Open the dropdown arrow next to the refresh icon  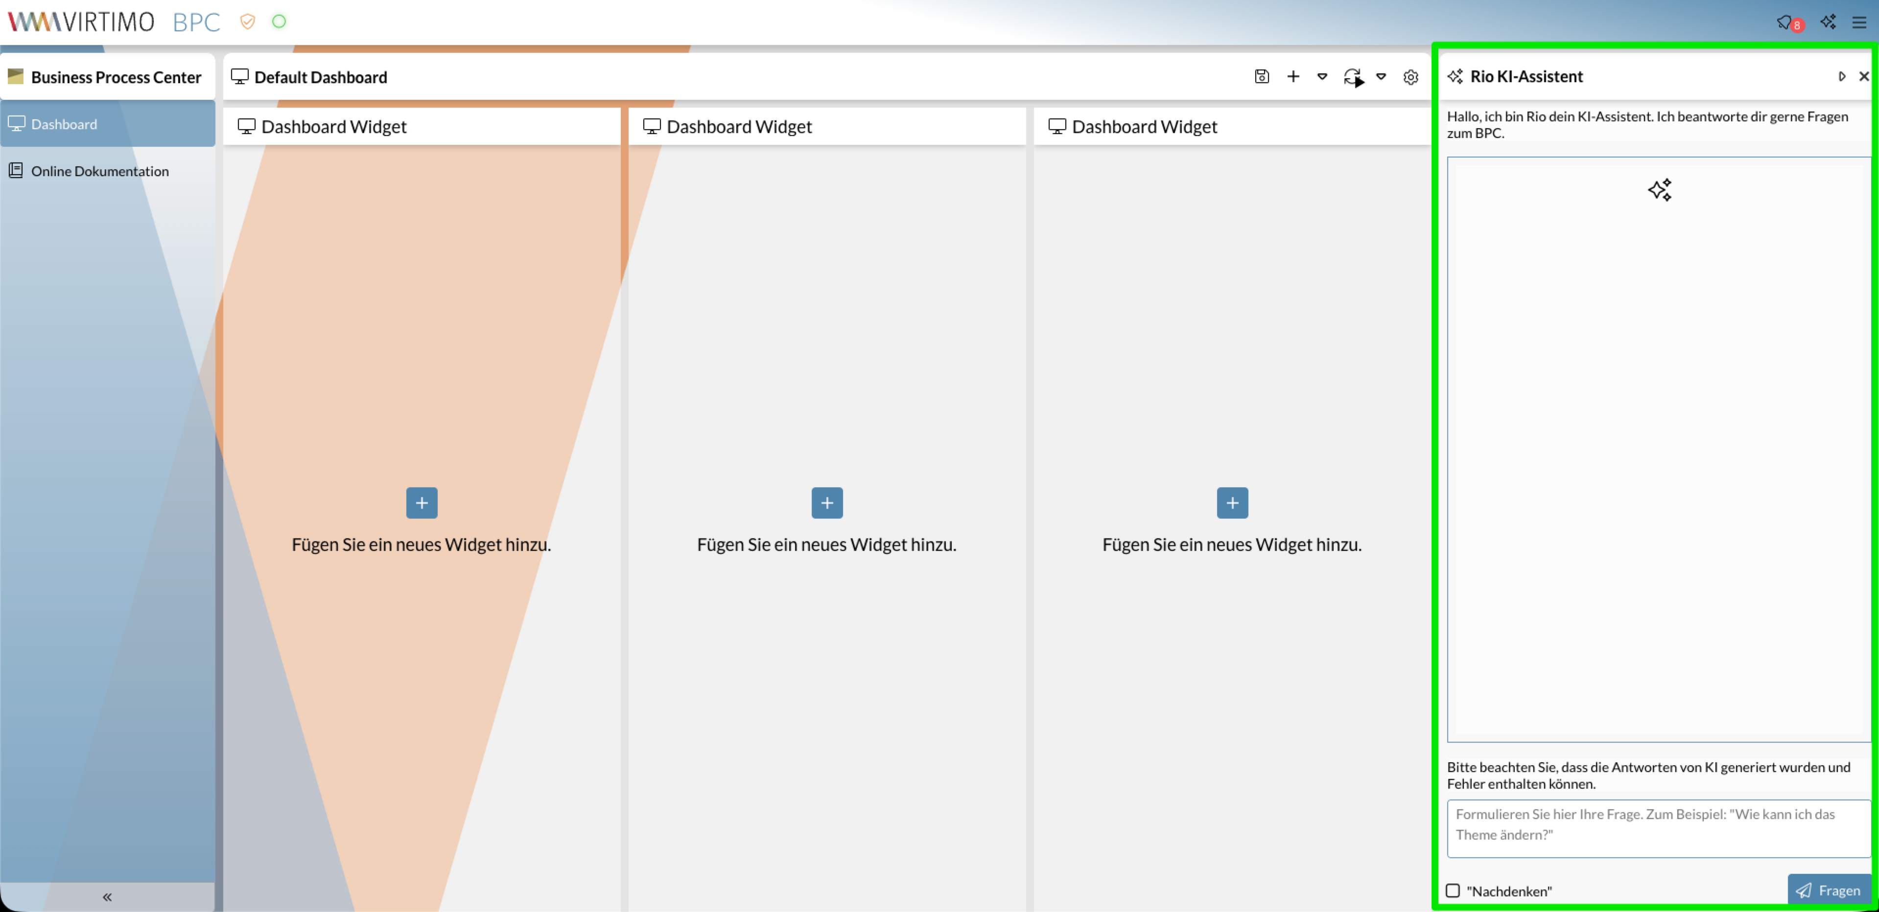pyautogui.click(x=1381, y=76)
